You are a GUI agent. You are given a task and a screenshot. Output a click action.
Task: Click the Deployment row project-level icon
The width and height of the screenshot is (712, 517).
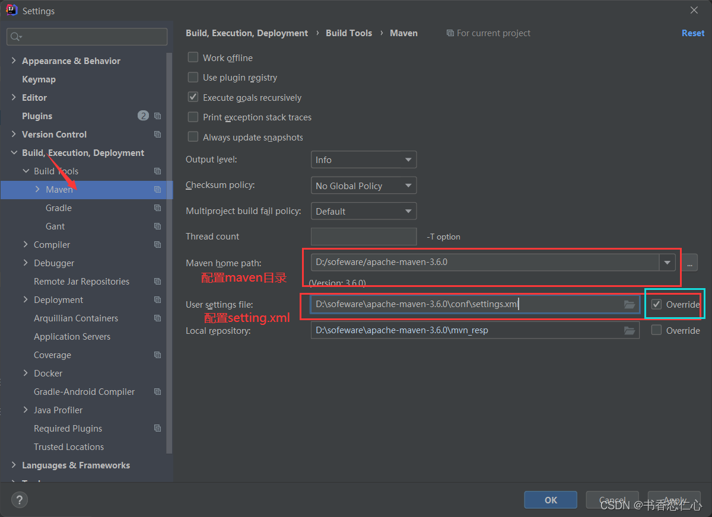[157, 300]
